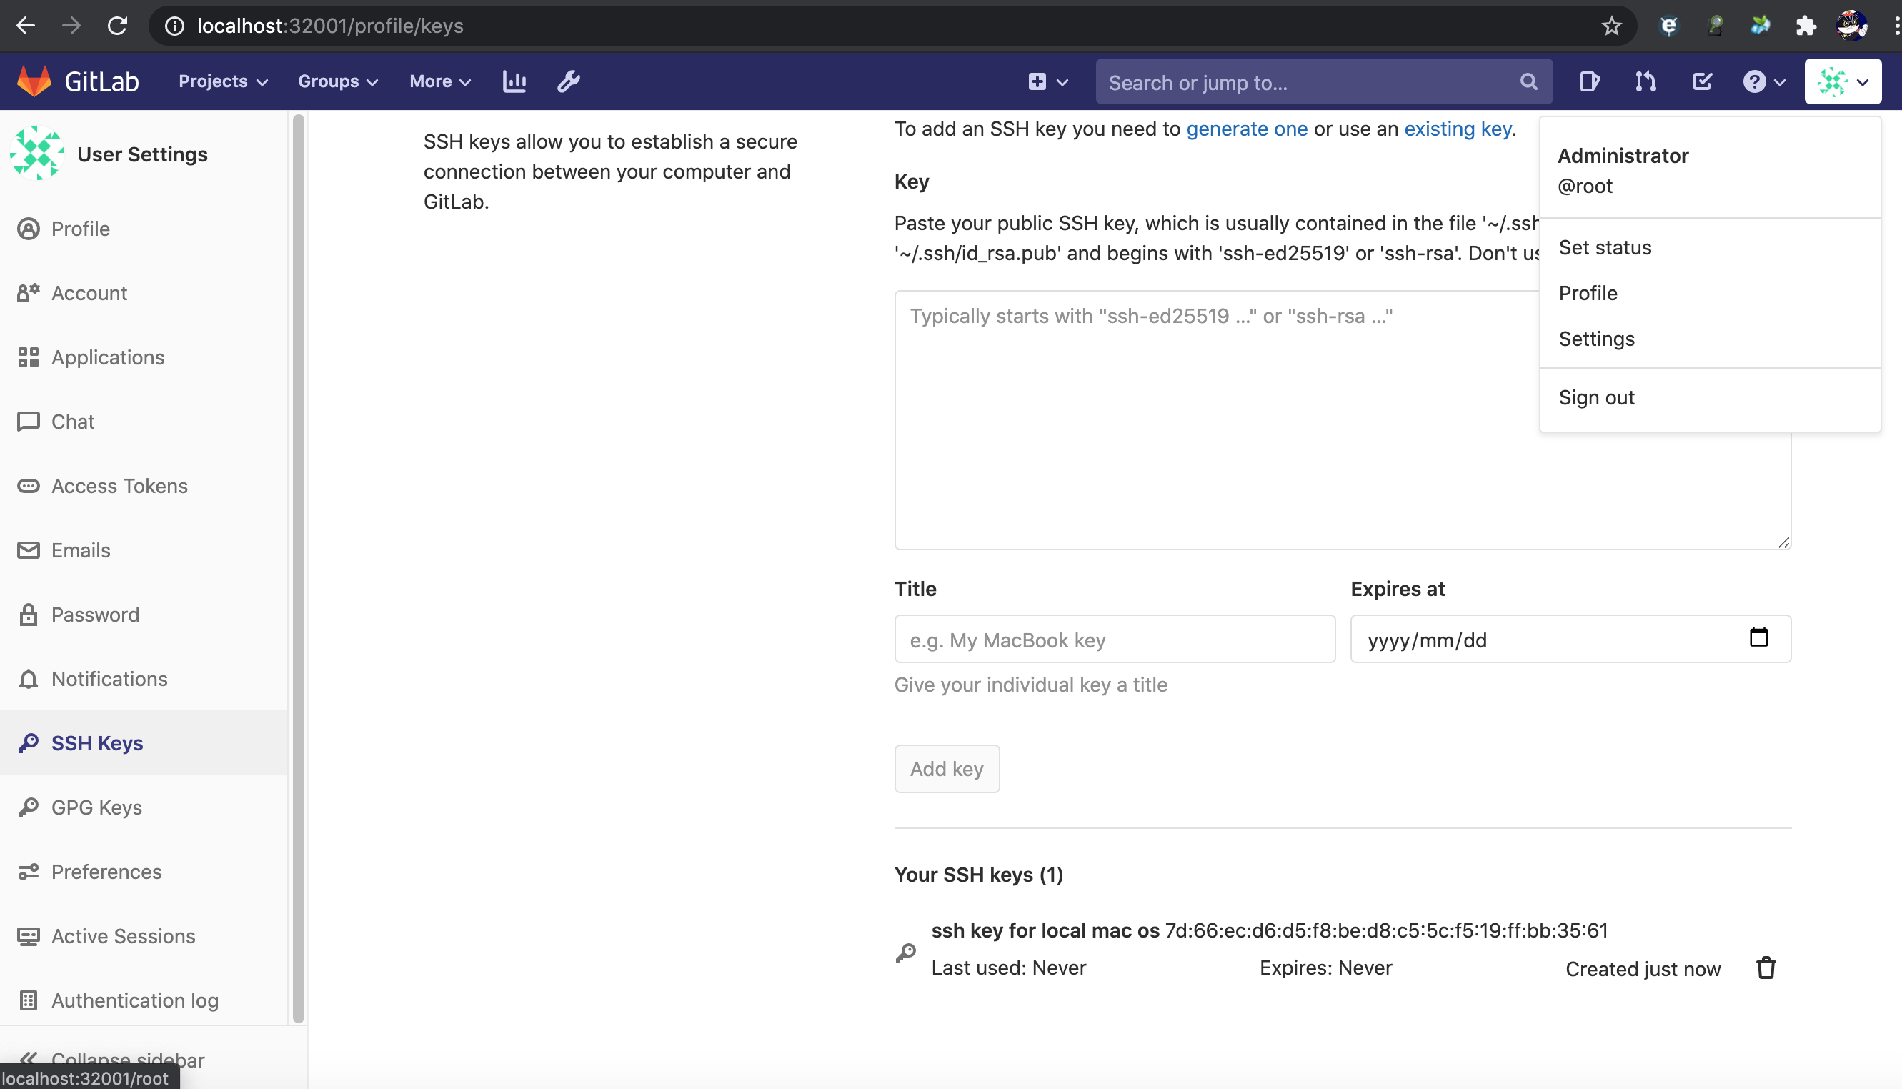Open the To-Do list icon
The image size is (1902, 1089).
(x=1703, y=81)
